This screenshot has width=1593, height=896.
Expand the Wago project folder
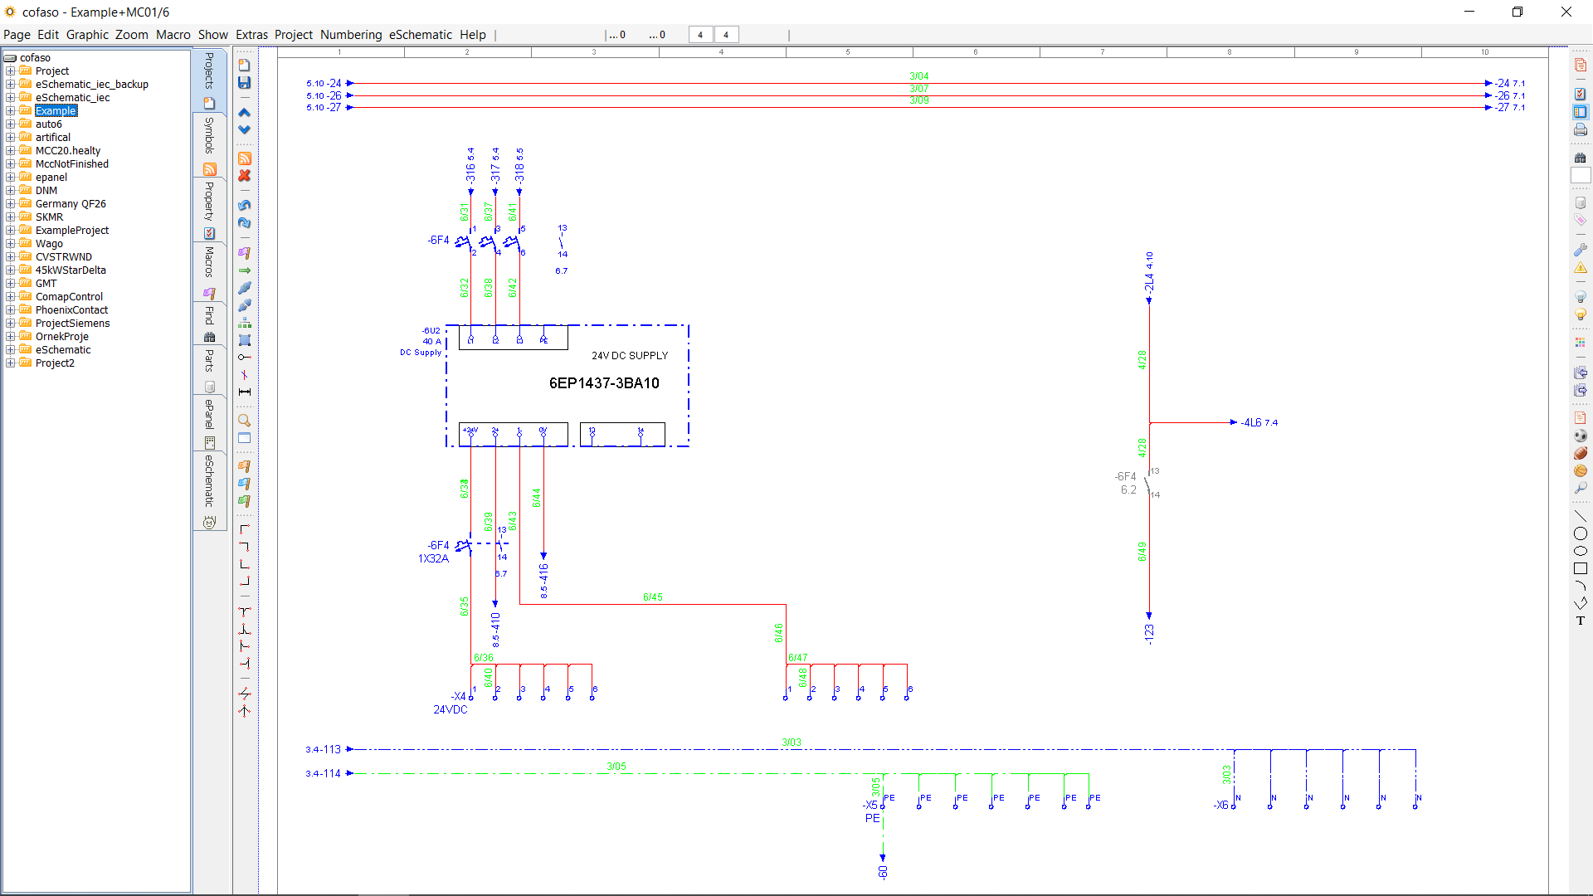pyautogui.click(x=10, y=244)
